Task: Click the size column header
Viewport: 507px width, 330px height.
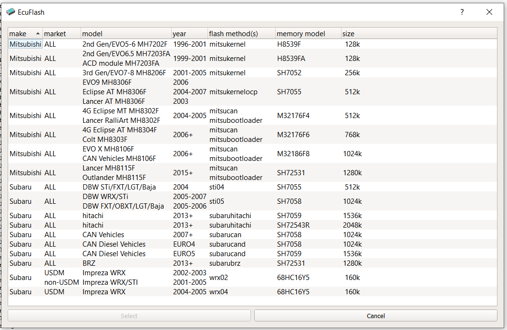Action: tap(348, 34)
